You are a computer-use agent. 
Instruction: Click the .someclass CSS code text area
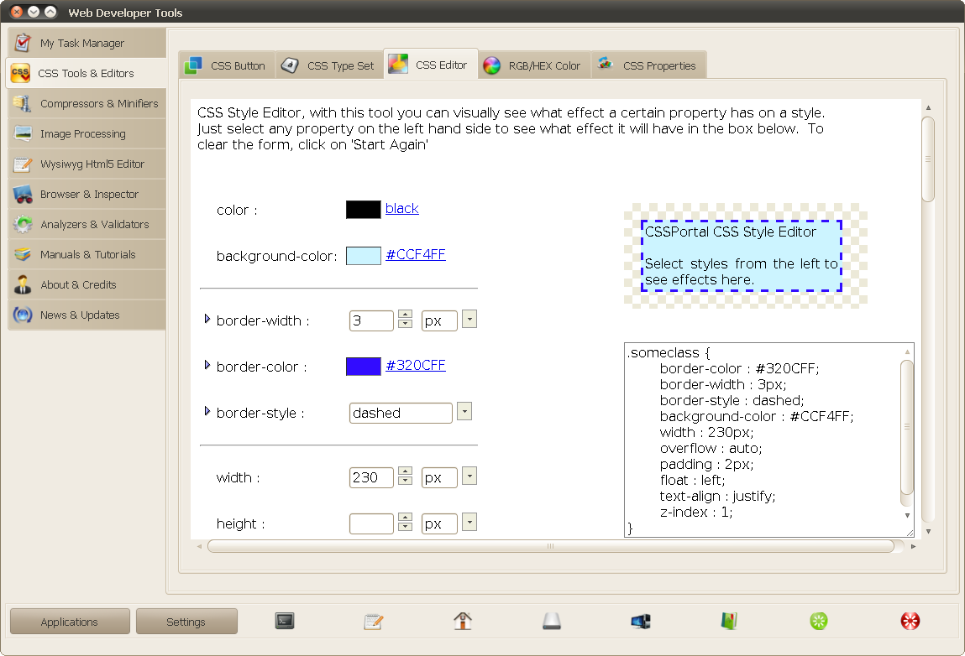[768, 440]
